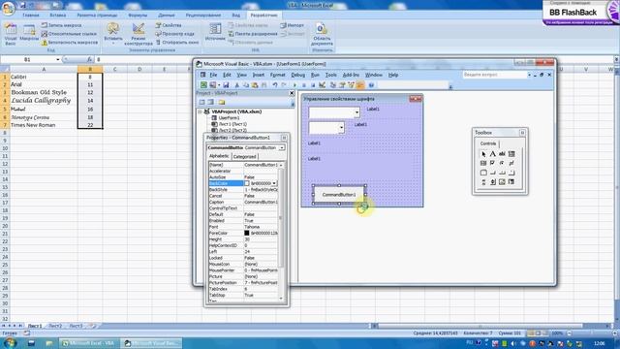Open the File menu in Visual Basic

pos(213,75)
